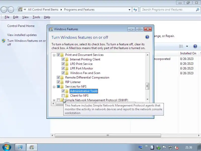Viewport: 201px width, 151px height.
Task: Click the programs list horizontal scrollbar thumb
Action: click(x=108, y=135)
